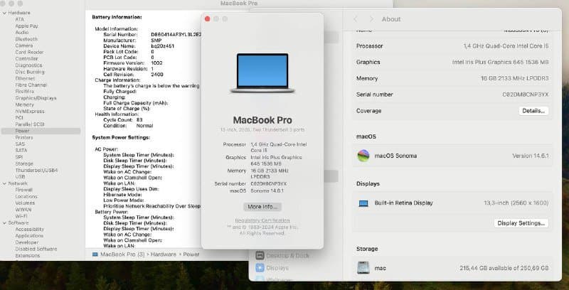569x290 pixels.
Task: Collapse the Hardware tree section
Action: [x=4, y=13]
